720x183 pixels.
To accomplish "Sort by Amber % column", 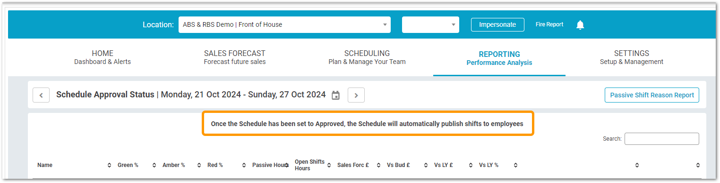I will click(x=199, y=165).
